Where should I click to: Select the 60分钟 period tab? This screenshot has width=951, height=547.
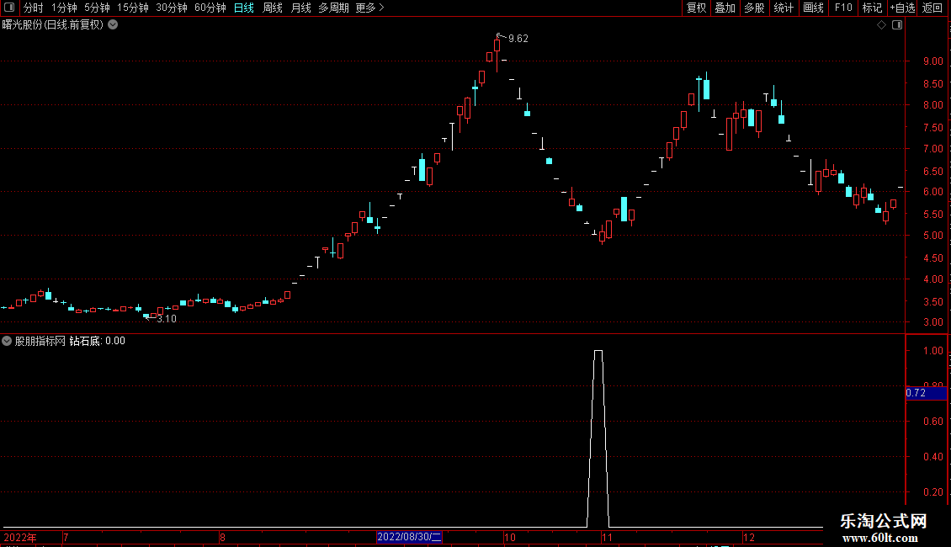click(210, 8)
